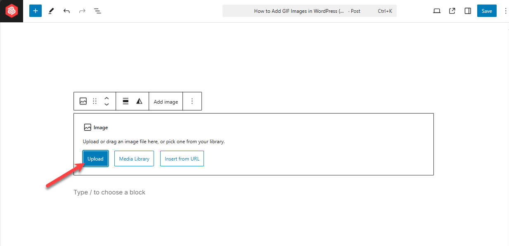Click the drag handle dots on the block toolbar
This screenshot has height=246, width=509.
[95, 101]
